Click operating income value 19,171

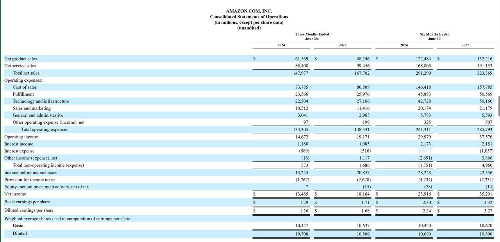(x=363, y=137)
